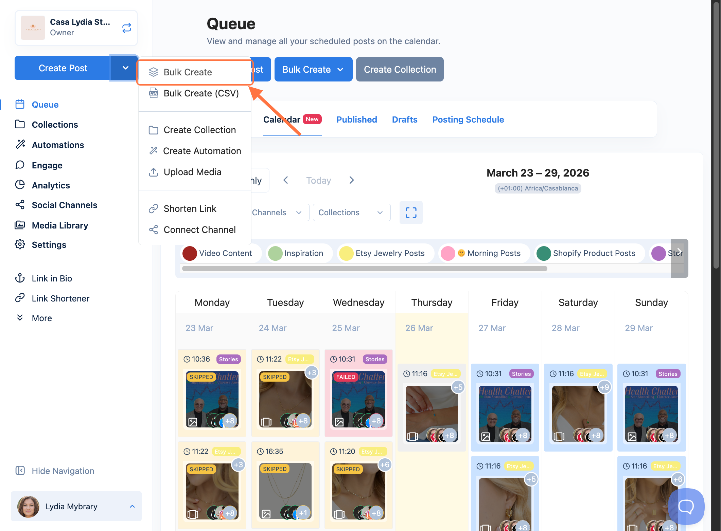This screenshot has height=531, width=721.
Task: Open the Posting Schedule link
Action: coord(468,120)
